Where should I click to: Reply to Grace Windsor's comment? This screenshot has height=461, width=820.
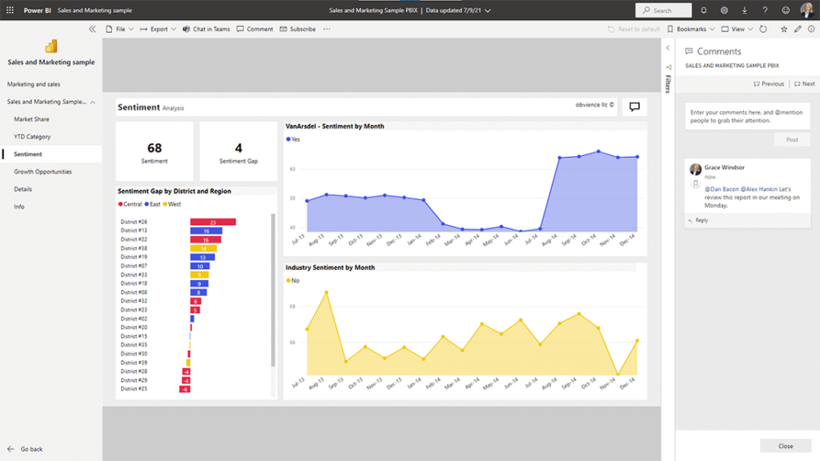(701, 220)
